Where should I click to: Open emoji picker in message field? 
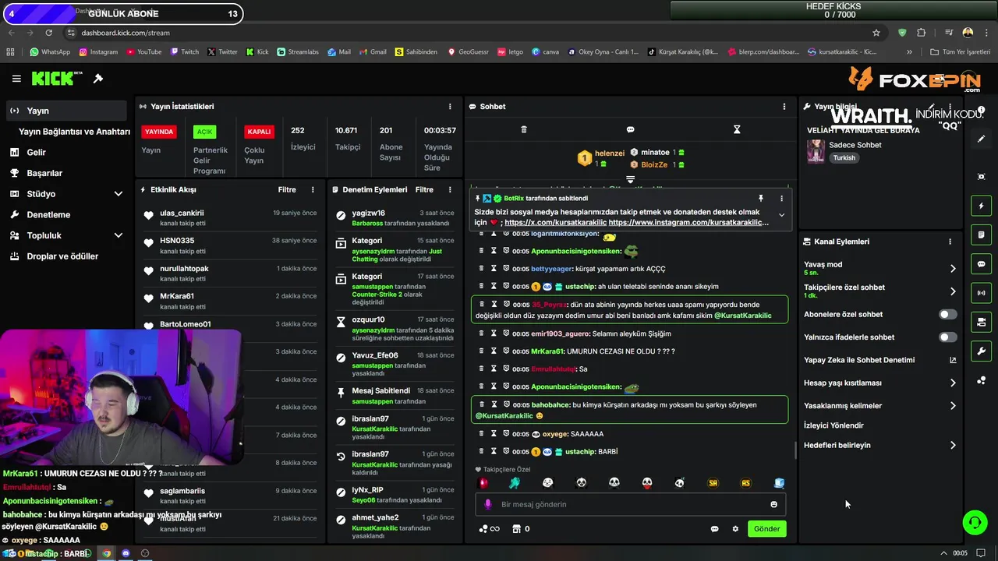pos(773,504)
